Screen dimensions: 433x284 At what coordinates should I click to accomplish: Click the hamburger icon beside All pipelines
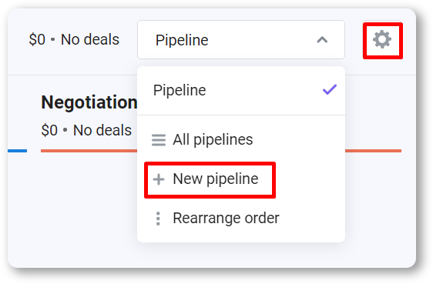159,140
